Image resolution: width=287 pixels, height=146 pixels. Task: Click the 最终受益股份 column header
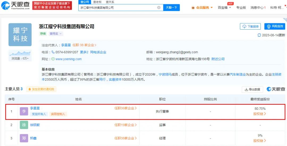click(x=260, y=99)
